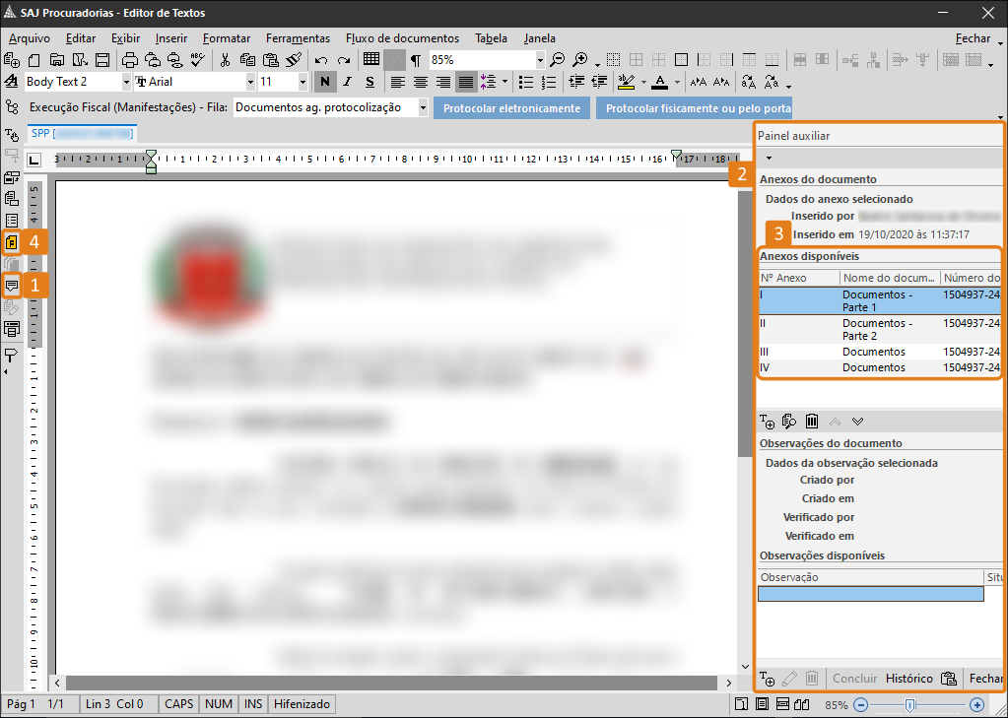This screenshot has width=1008, height=718.
Task: Open attachments panel icon in left sidebar
Action: tap(12, 241)
